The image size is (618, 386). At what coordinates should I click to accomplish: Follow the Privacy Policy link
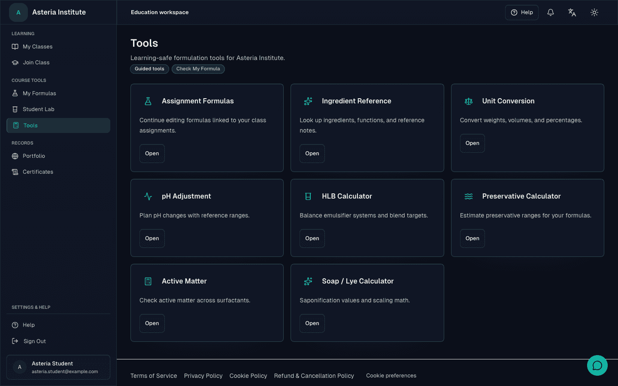[x=203, y=376]
